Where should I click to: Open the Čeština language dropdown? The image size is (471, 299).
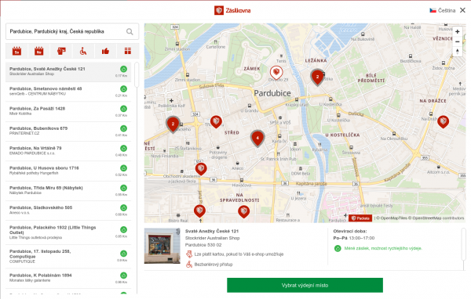tap(443, 10)
